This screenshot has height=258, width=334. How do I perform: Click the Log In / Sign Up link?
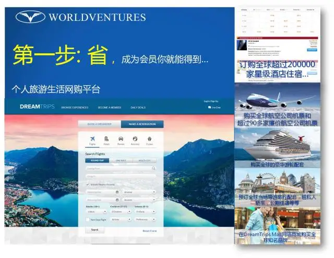(x=211, y=101)
